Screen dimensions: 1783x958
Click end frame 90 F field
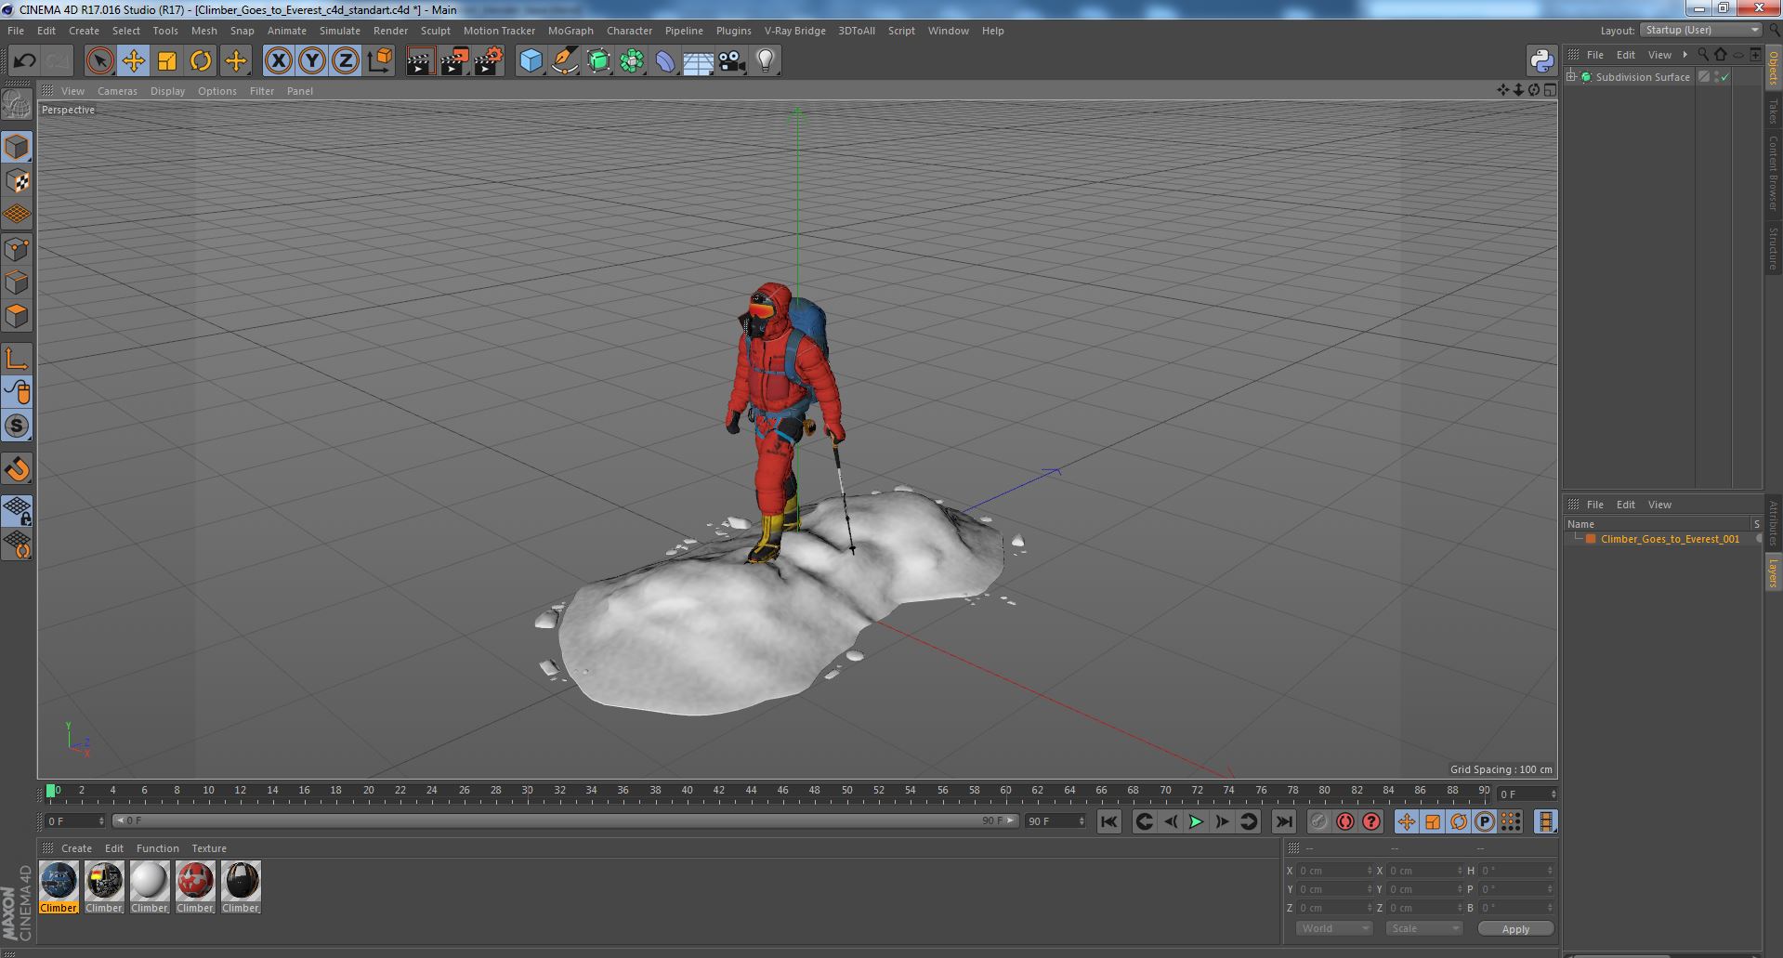pyautogui.click(x=1055, y=821)
